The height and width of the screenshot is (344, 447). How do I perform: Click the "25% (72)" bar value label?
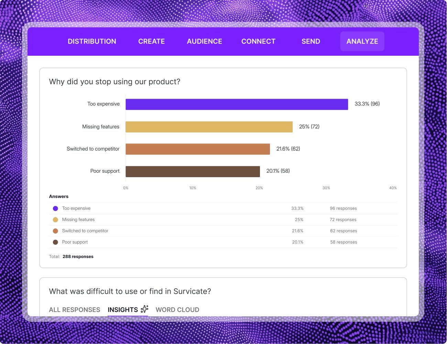click(x=309, y=127)
